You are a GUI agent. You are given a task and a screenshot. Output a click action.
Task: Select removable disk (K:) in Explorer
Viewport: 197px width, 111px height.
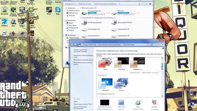[121, 36]
